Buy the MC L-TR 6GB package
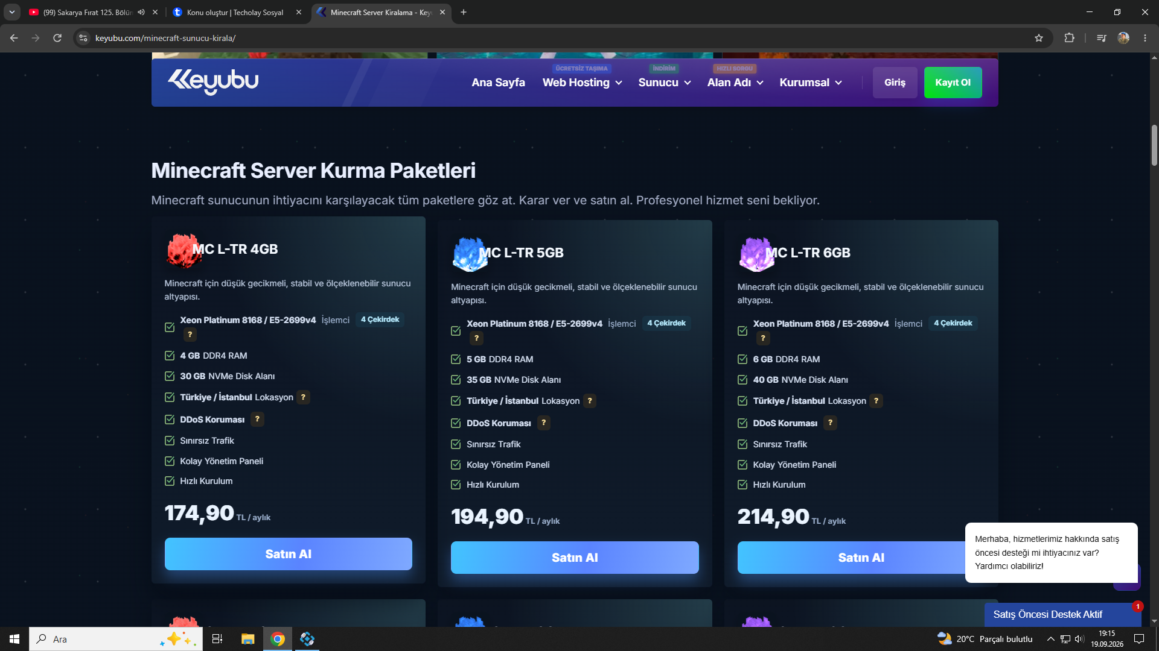Screen dimensions: 1159x651 click(861, 558)
